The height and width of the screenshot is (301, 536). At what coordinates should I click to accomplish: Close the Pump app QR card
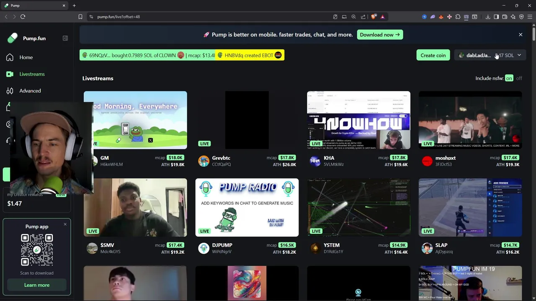pos(65,224)
